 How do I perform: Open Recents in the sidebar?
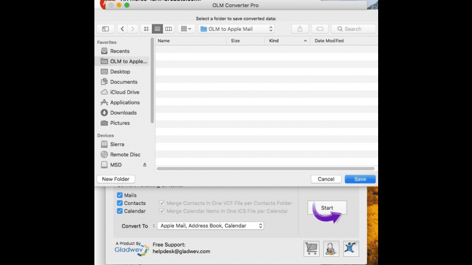tap(119, 51)
